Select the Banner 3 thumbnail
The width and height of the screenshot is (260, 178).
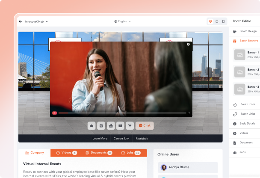coord(240,89)
